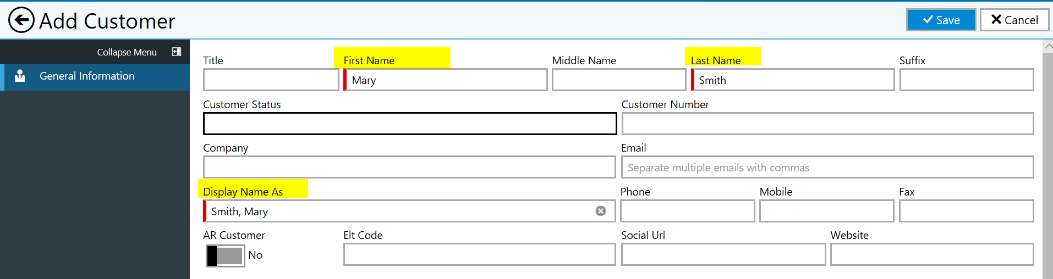
Task: Click the First Name field containing Mary
Action: click(446, 80)
